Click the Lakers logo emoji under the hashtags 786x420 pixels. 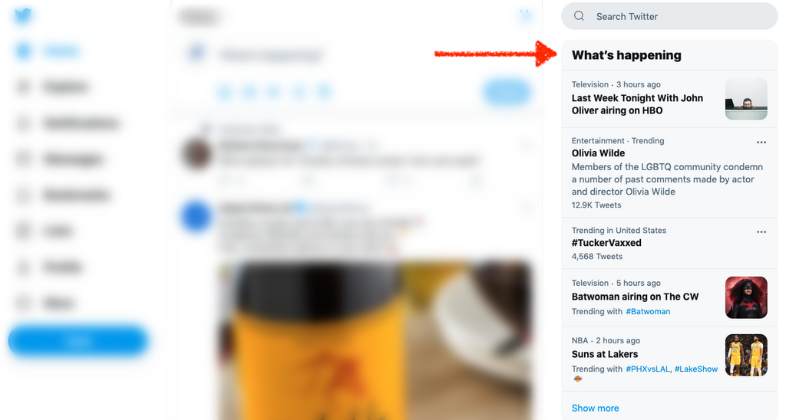[x=577, y=379]
